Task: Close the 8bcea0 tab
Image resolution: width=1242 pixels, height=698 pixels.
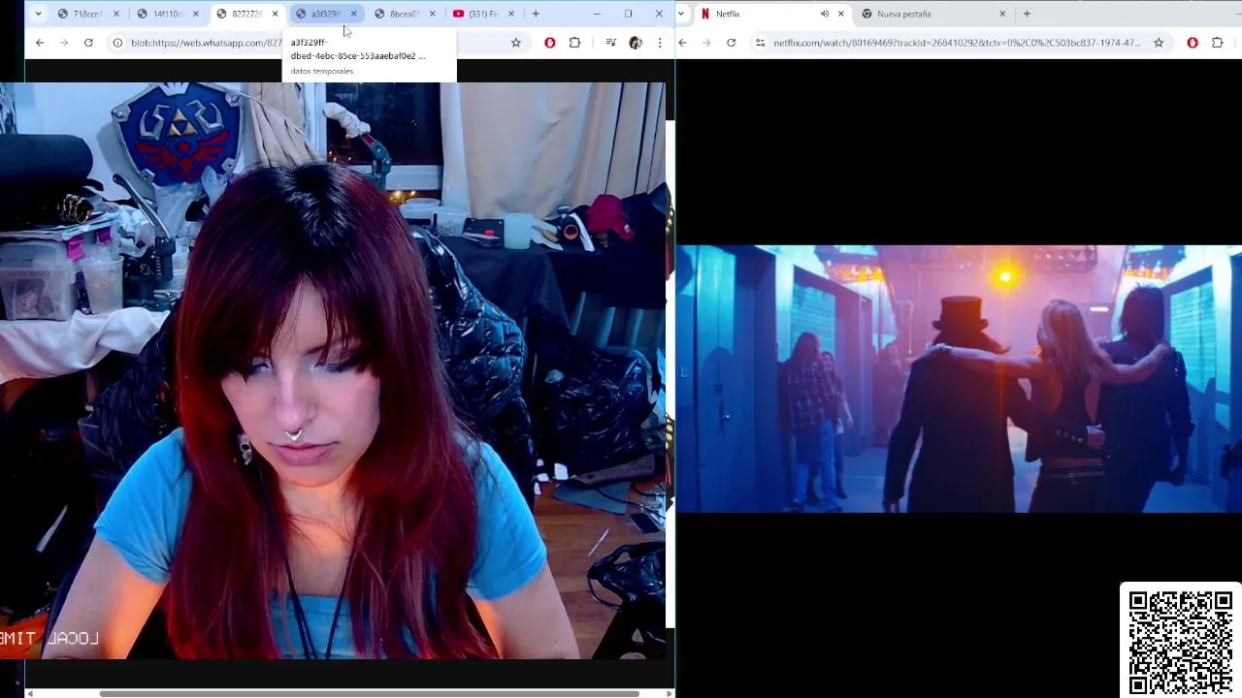Action: [x=432, y=14]
